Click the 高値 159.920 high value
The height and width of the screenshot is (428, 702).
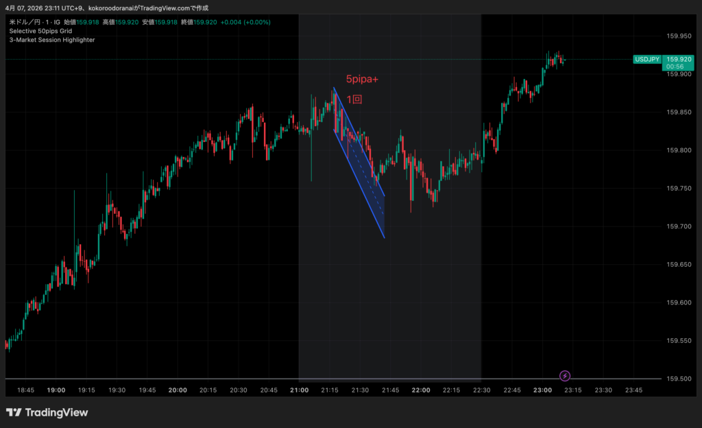[x=121, y=22]
